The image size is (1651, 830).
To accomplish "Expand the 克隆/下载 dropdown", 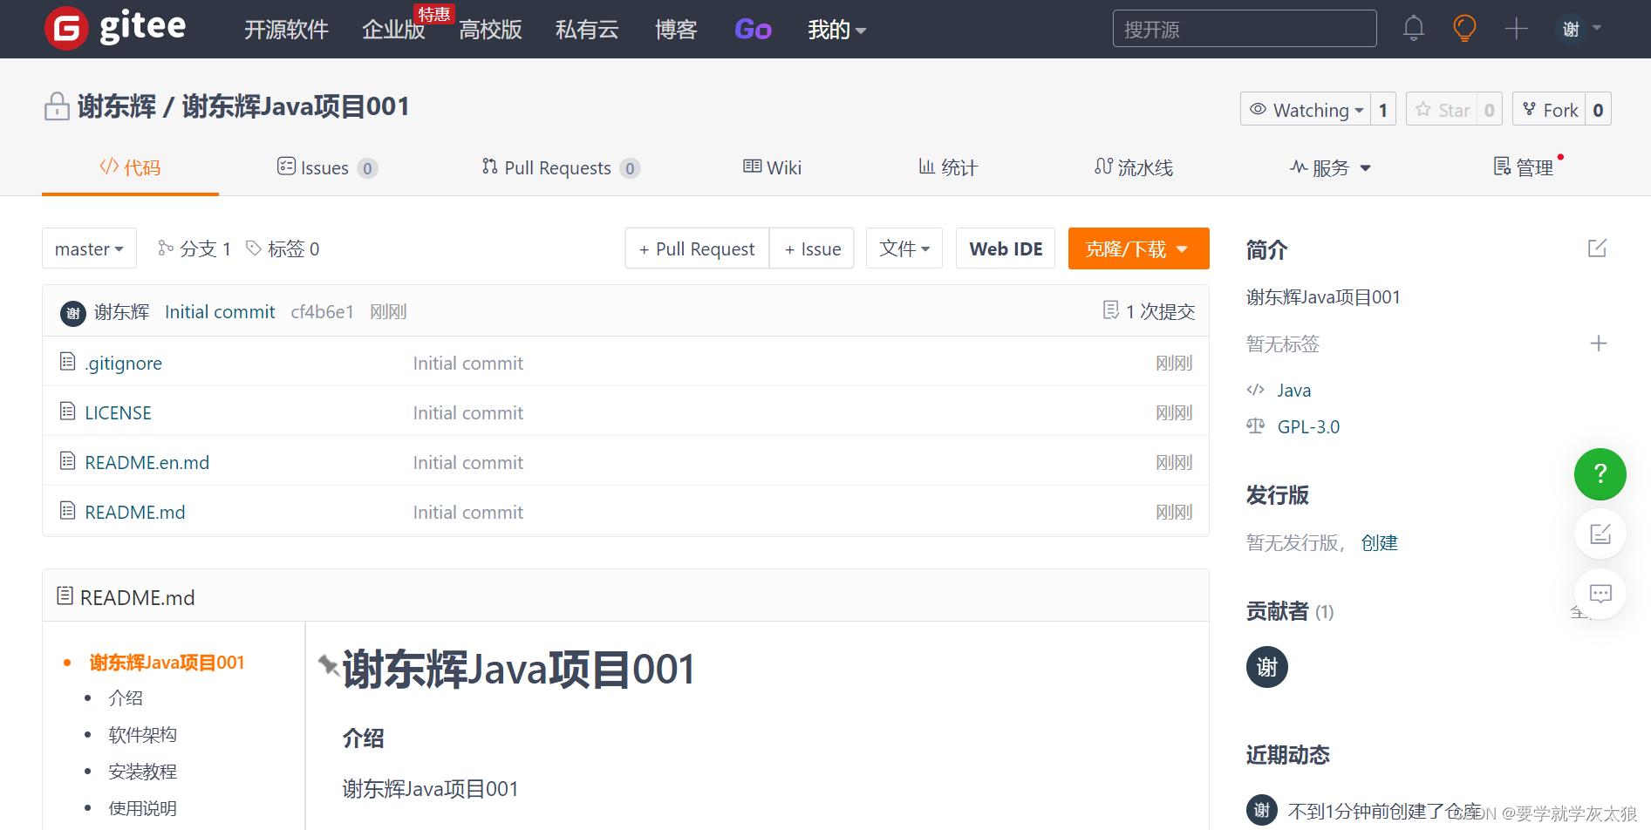I will pyautogui.click(x=1138, y=249).
